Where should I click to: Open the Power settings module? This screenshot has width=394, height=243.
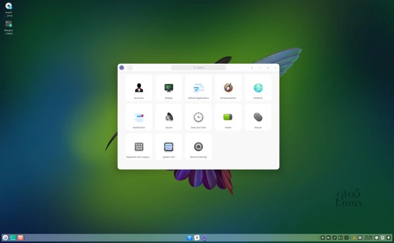click(x=228, y=117)
